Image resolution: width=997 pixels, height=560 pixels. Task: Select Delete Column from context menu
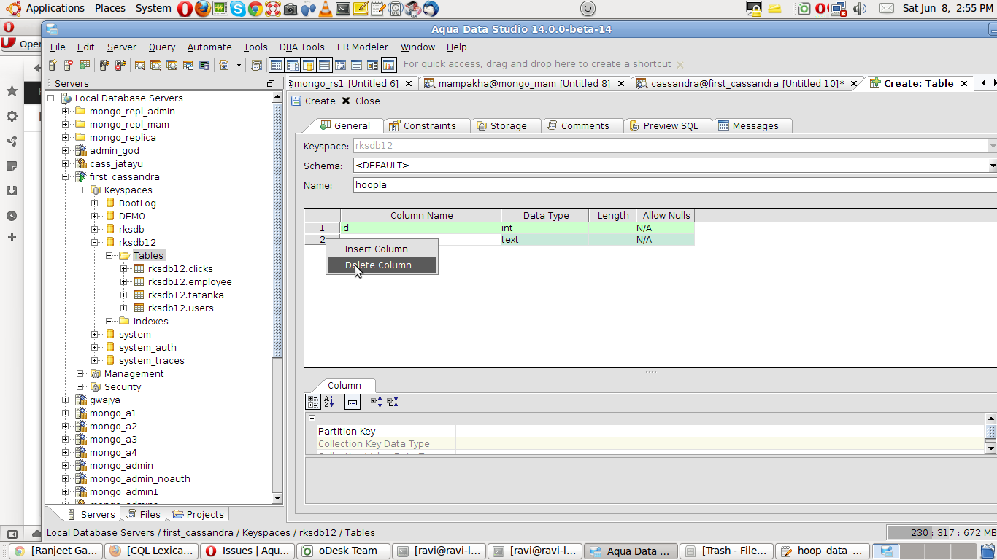(382, 265)
